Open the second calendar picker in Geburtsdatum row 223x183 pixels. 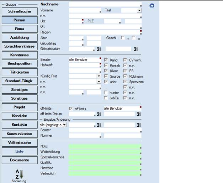[136, 49]
